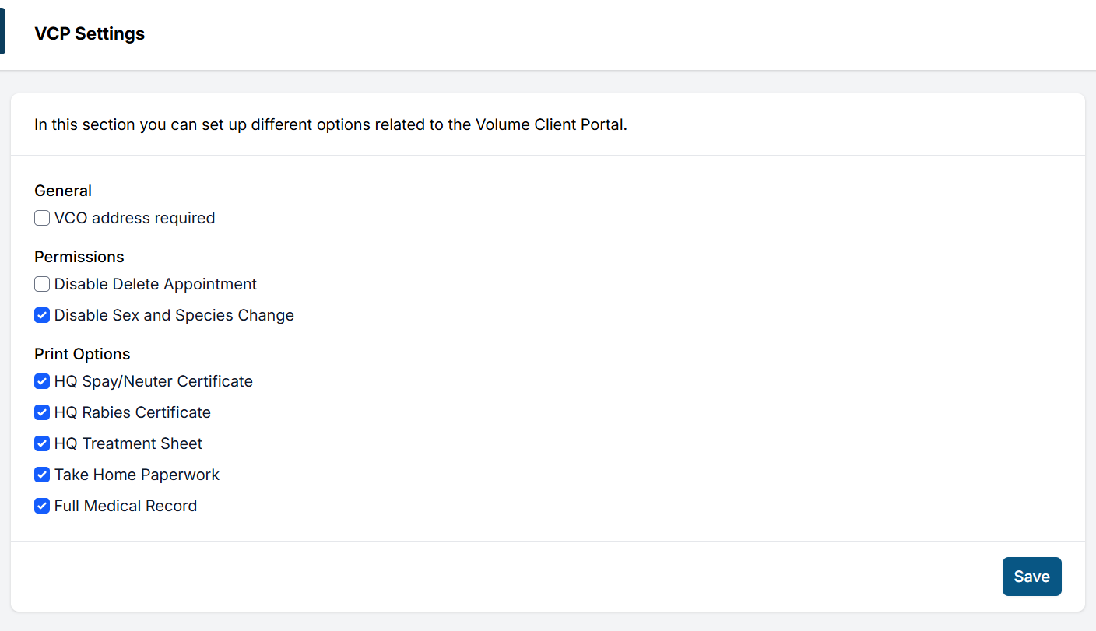1096x631 pixels.
Task: Disable the HQ Treatment Sheet checkbox
Action: [42, 444]
